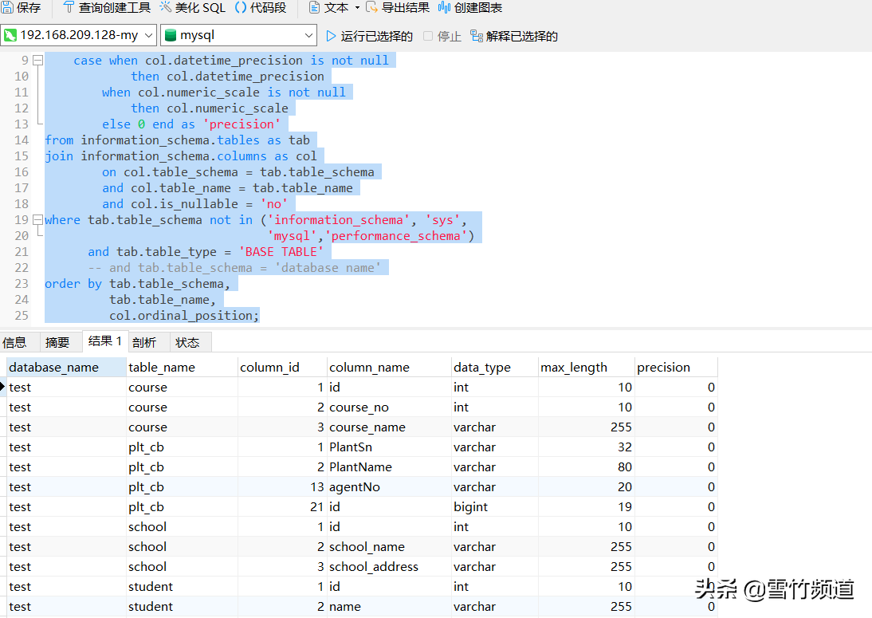Open the 摘要 tab
This screenshot has width=872, height=618.
(59, 341)
